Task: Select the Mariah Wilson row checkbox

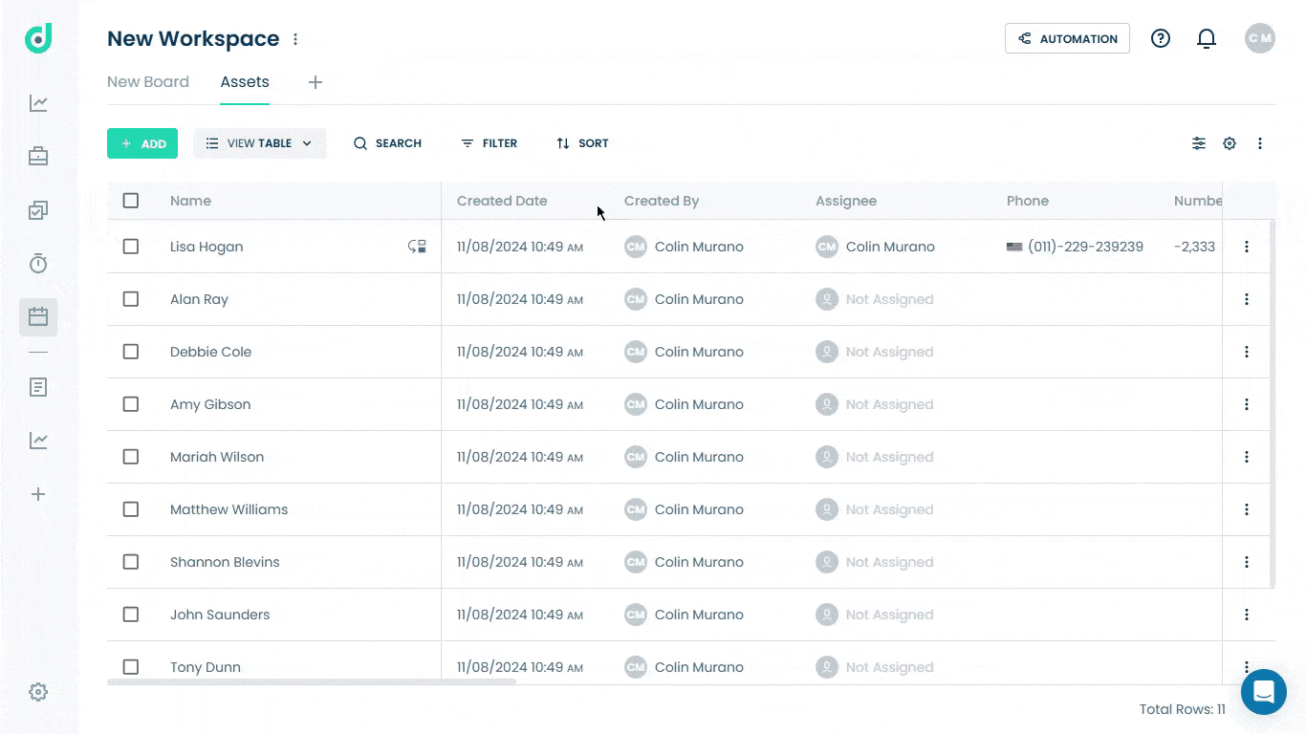Action: (131, 457)
